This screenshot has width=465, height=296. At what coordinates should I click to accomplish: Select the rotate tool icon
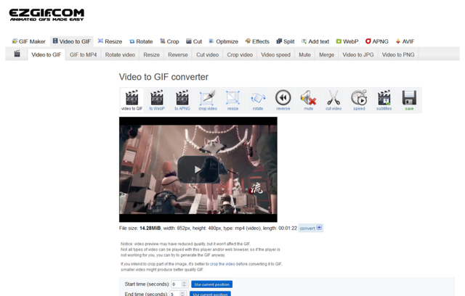[258, 100]
